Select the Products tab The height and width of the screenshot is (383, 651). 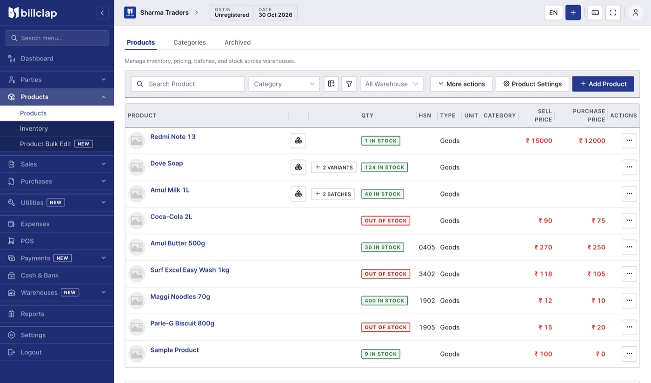(x=141, y=42)
